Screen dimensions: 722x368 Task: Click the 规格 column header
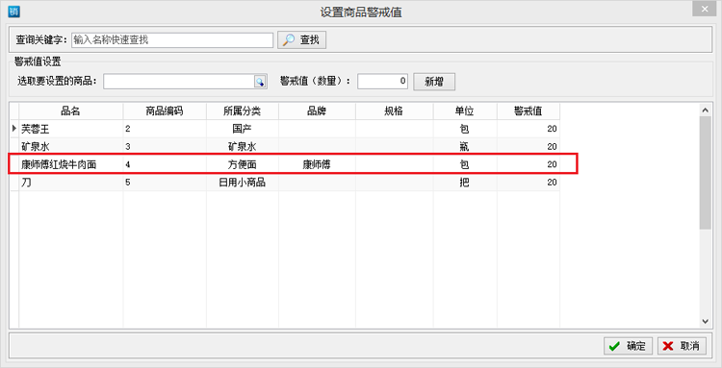pyautogui.click(x=394, y=111)
